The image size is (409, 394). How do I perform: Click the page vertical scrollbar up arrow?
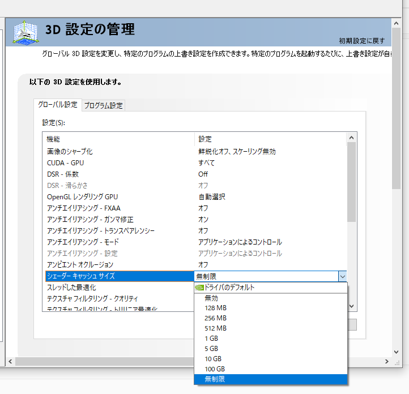pyautogui.click(x=396, y=23)
